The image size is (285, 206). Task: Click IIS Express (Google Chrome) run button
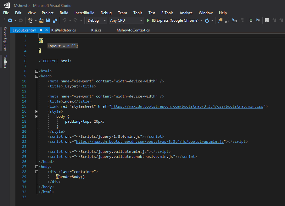(173, 20)
